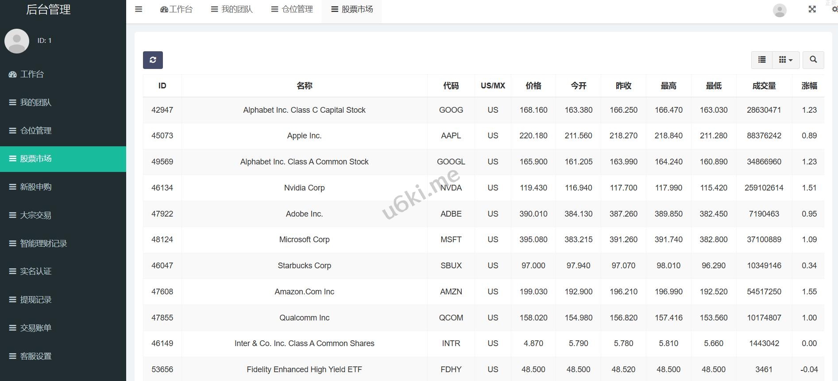Image resolution: width=838 pixels, height=381 pixels.
Task: Click the 涨幅 column header
Action: coord(809,86)
